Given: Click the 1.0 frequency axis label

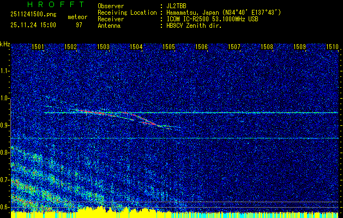Looking at the screenshot, I should point(5,98).
